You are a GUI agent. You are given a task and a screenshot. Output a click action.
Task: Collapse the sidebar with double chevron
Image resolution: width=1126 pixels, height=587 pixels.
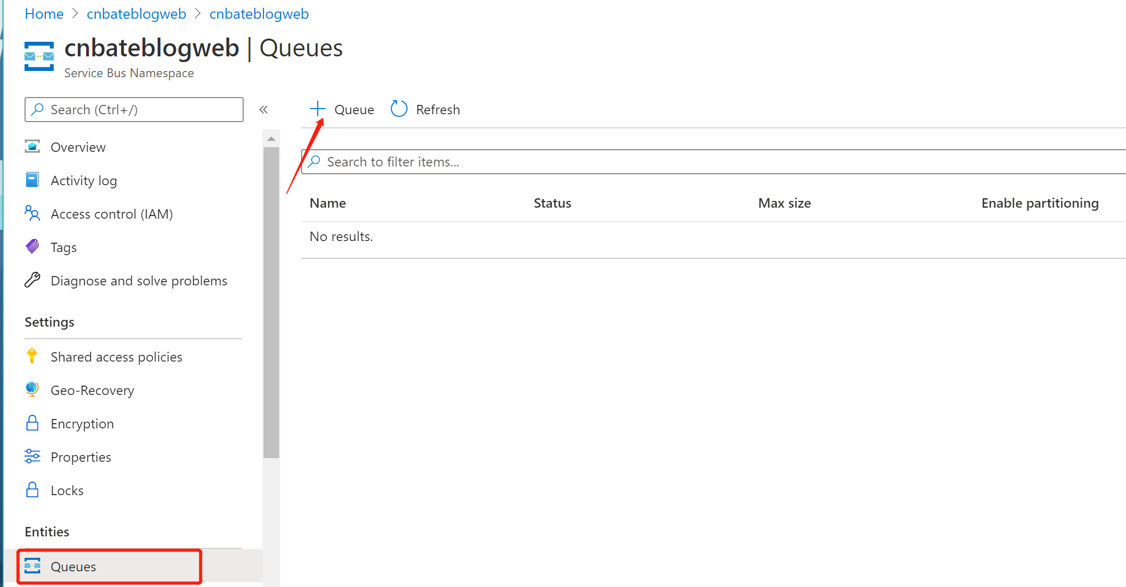[263, 110]
